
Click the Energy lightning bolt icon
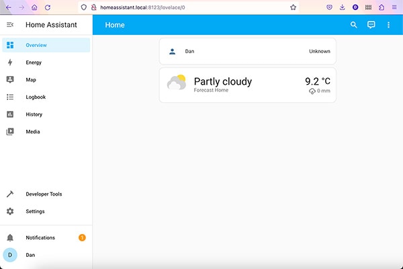coord(10,63)
